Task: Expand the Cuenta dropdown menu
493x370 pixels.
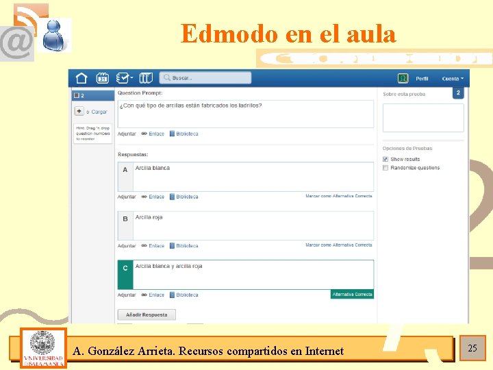Action: tap(453, 79)
